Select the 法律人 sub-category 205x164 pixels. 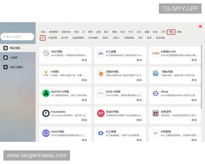click(x=106, y=38)
